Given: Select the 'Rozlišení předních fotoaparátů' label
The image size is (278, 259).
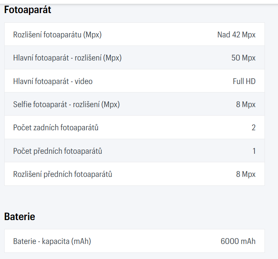Looking at the screenshot, I should pyautogui.click(x=63, y=174).
